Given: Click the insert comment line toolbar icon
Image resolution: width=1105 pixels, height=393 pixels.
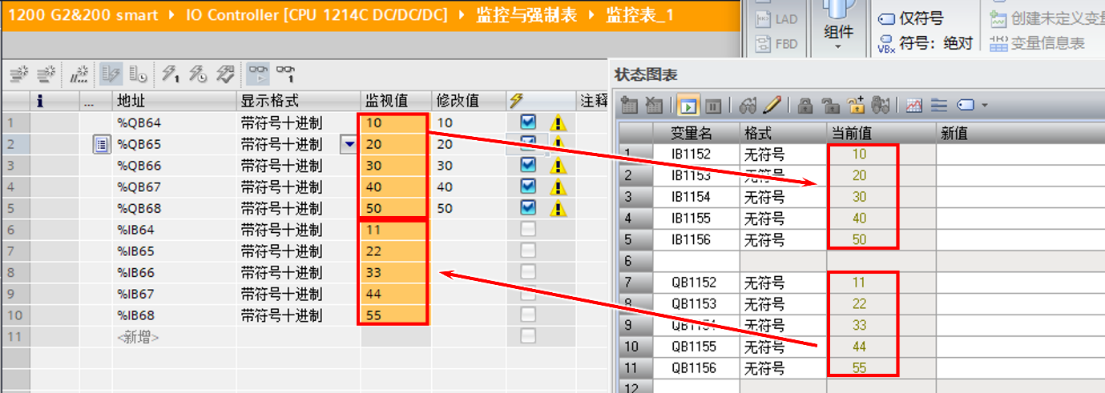Looking at the screenshot, I should pos(79,74).
